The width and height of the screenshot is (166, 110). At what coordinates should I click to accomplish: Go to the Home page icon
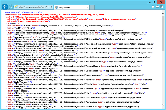tap(153, 7)
